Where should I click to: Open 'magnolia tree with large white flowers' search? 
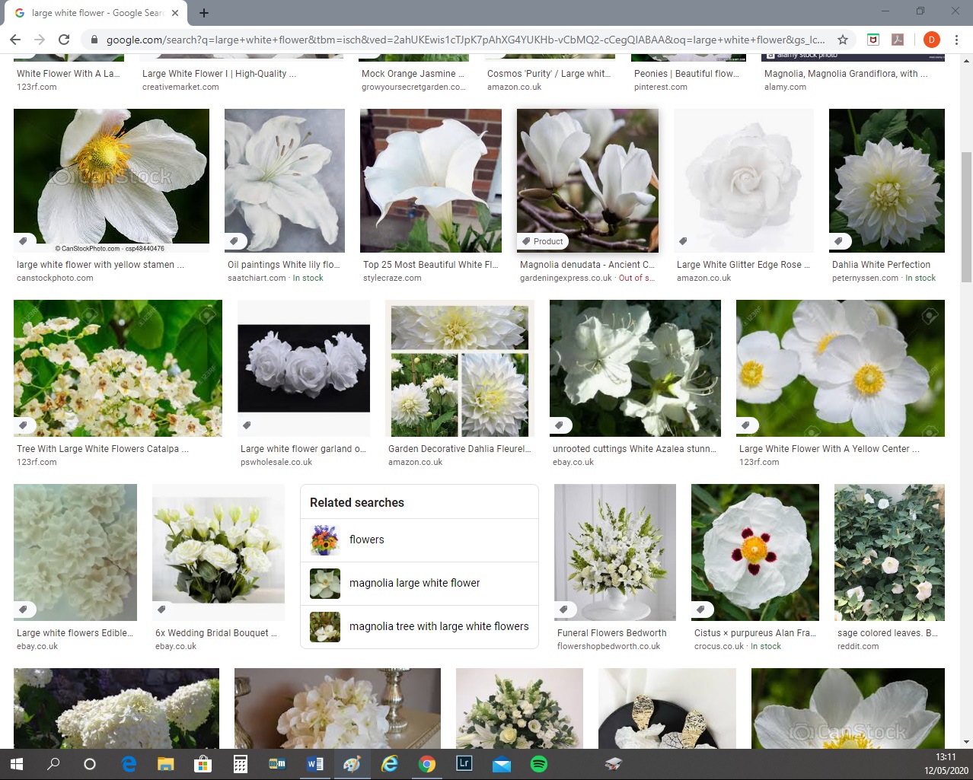tap(439, 626)
